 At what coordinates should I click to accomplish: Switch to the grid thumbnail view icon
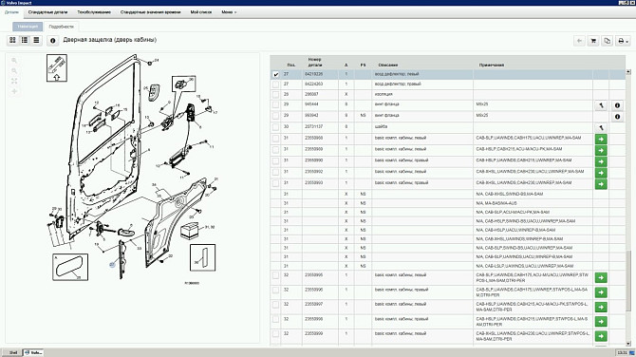click(12, 40)
